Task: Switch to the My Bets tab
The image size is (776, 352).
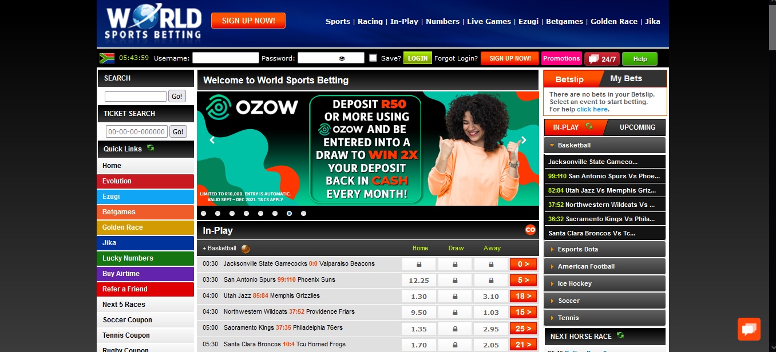Action: [626, 79]
